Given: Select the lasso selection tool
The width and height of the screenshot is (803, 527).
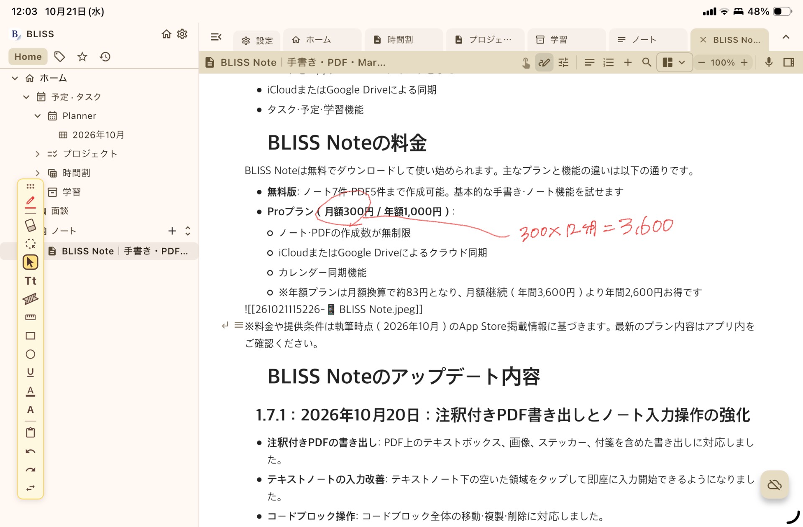Looking at the screenshot, I should [x=30, y=244].
